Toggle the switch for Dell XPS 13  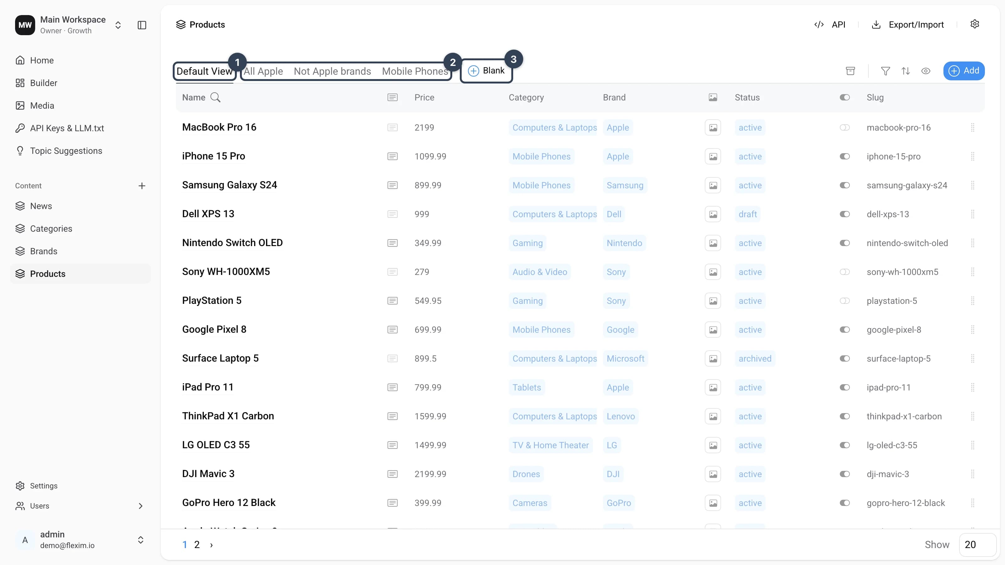pyautogui.click(x=845, y=214)
